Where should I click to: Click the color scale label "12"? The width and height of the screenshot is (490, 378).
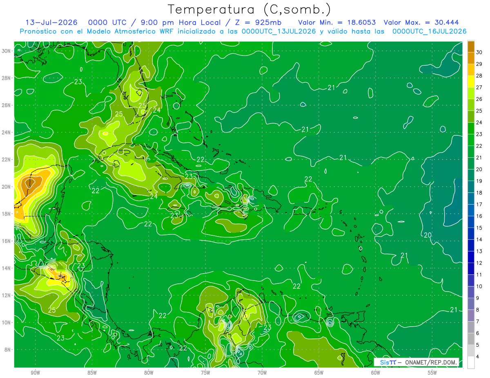point(479,263)
